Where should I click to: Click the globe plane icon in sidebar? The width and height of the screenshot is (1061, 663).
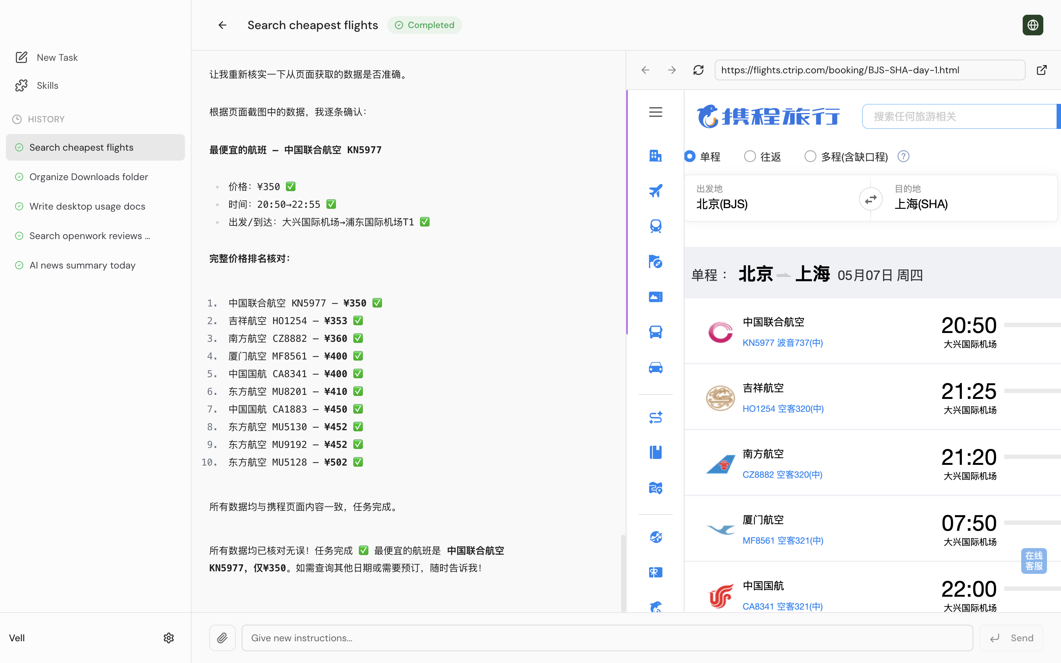pyautogui.click(x=655, y=537)
